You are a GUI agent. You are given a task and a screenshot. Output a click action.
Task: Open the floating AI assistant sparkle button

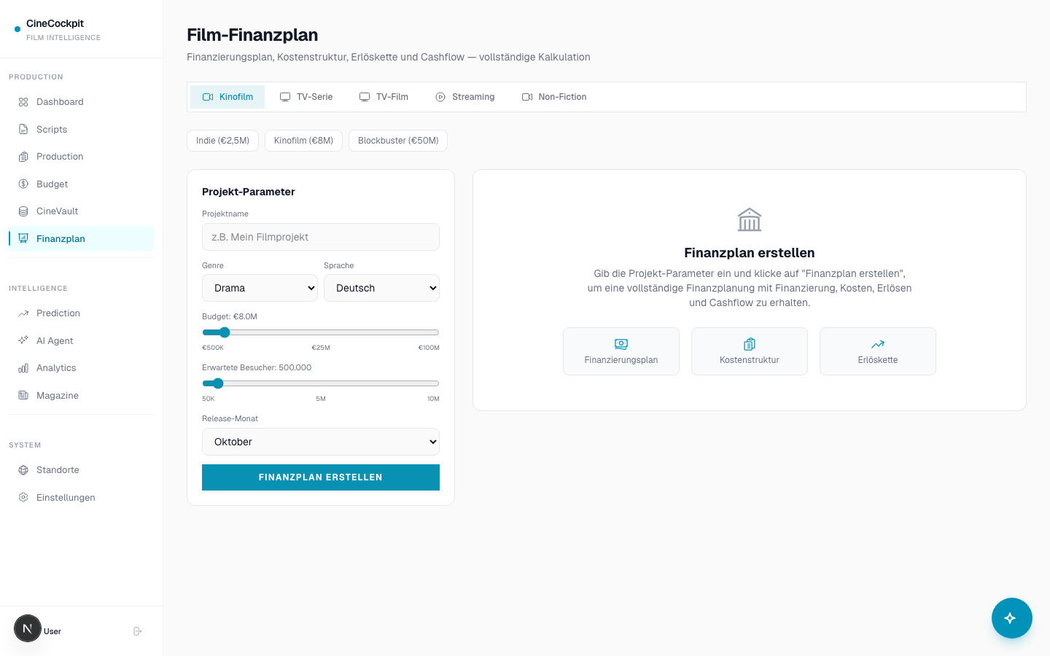coord(1011,618)
